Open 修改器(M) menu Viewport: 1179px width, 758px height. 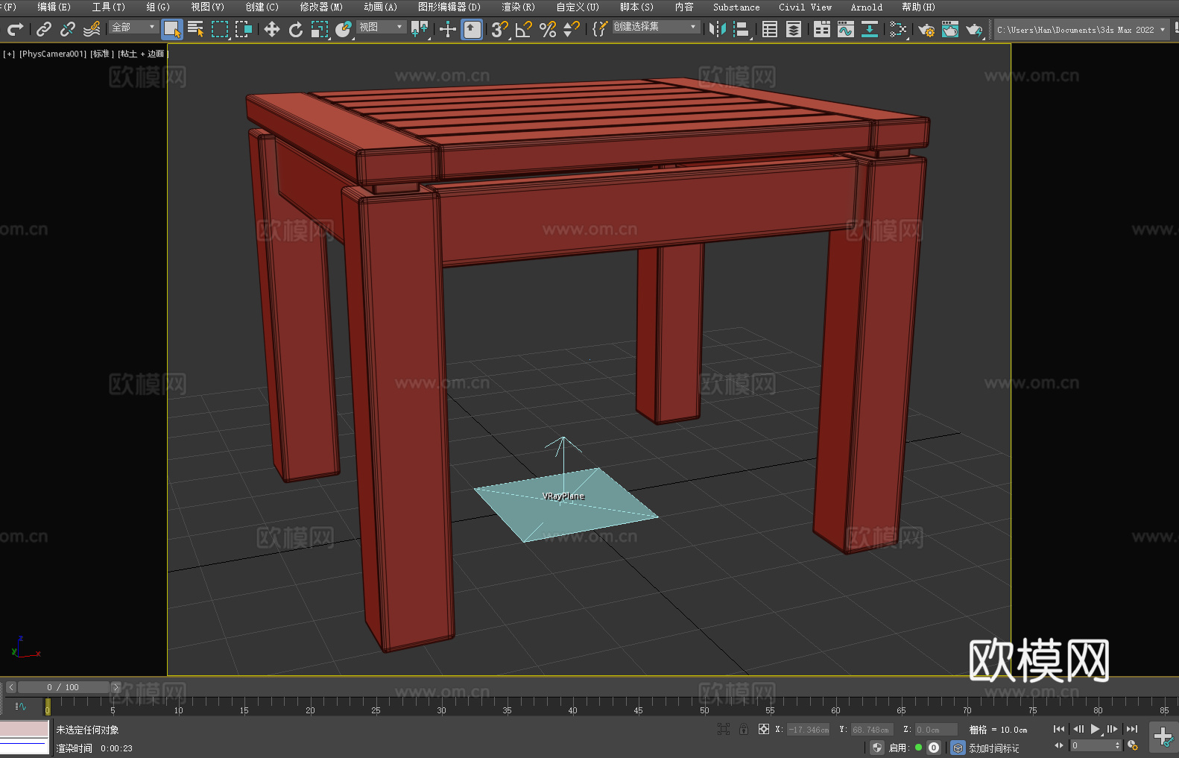[321, 7]
